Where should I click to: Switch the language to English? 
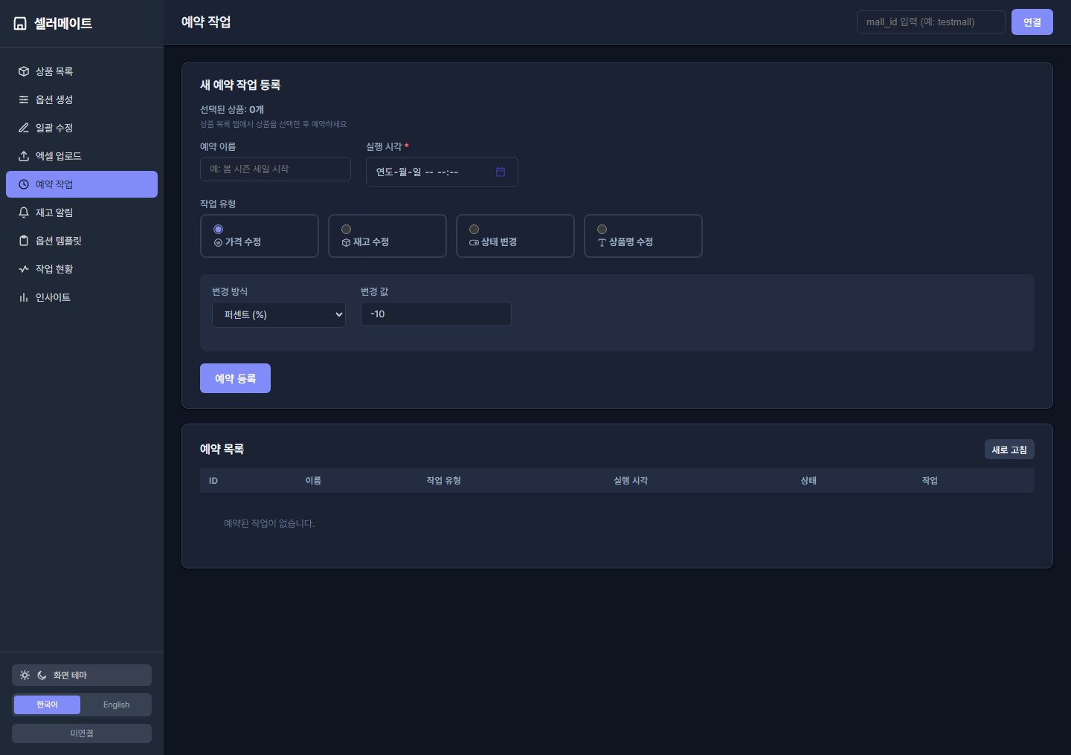tap(116, 704)
